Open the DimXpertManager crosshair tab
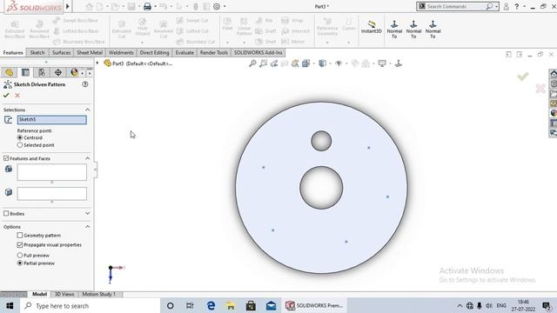The width and height of the screenshot is (557, 313). 58,72
